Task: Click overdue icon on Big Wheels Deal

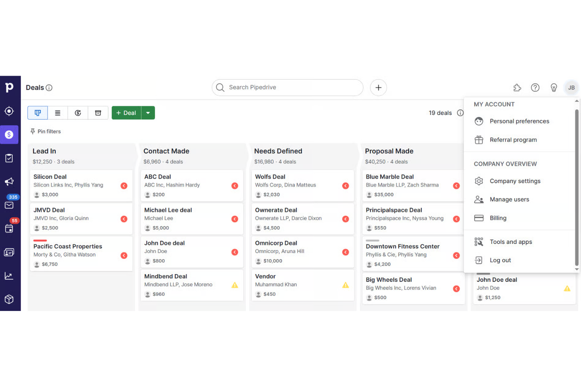Action: [456, 289]
